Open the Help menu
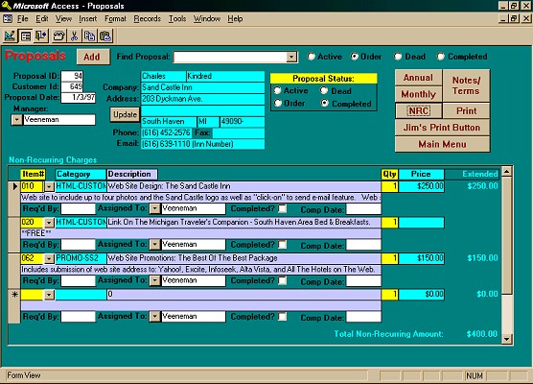Image resolution: width=533 pixels, height=384 pixels. point(235,19)
